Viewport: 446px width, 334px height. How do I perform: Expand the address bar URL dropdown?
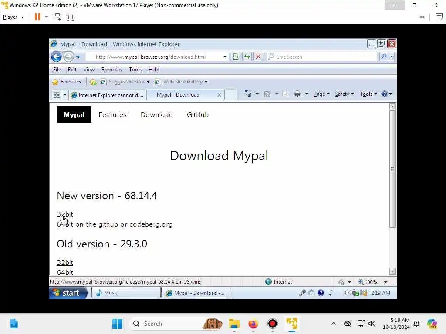click(225, 57)
